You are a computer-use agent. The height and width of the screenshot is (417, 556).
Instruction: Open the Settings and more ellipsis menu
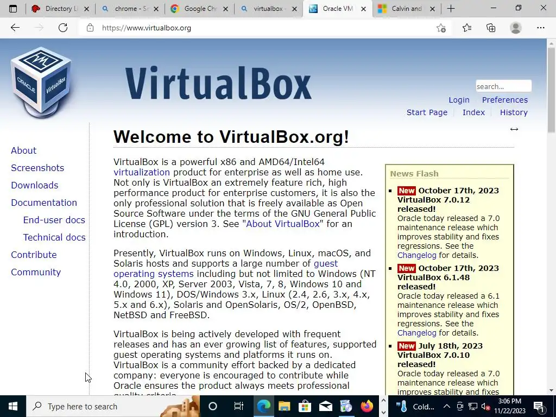click(540, 28)
